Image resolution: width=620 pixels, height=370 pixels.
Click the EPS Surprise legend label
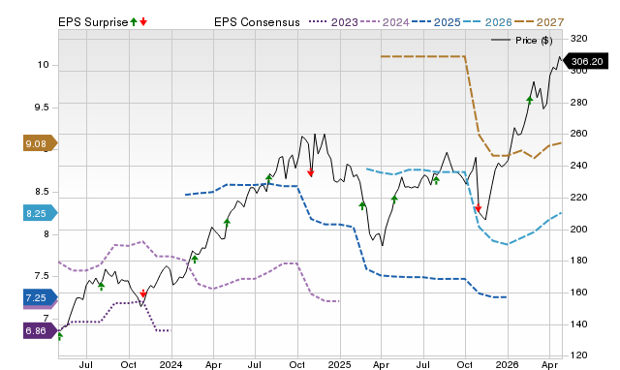pyautogui.click(x=93, y=22)
